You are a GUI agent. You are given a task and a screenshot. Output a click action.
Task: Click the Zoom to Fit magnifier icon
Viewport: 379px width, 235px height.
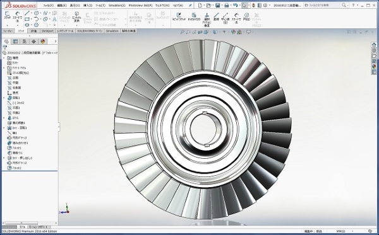183,32
